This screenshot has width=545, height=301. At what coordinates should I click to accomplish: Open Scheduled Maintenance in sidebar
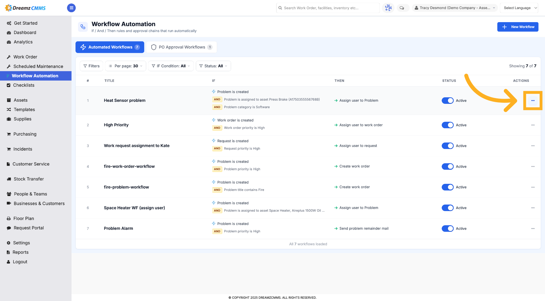point(36,66)
